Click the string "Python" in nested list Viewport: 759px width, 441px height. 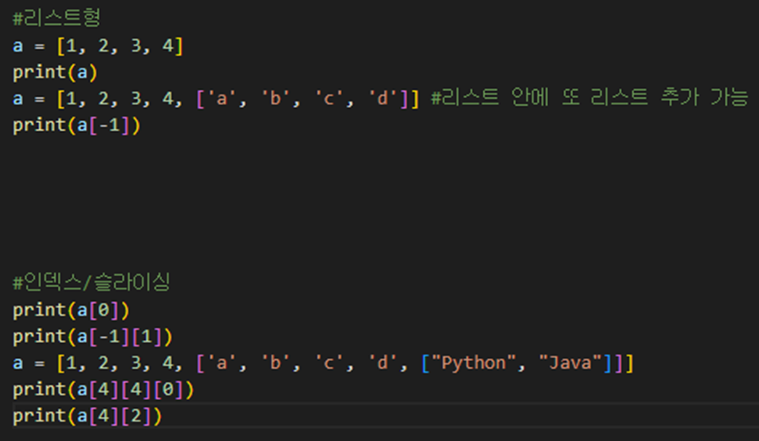474,363
